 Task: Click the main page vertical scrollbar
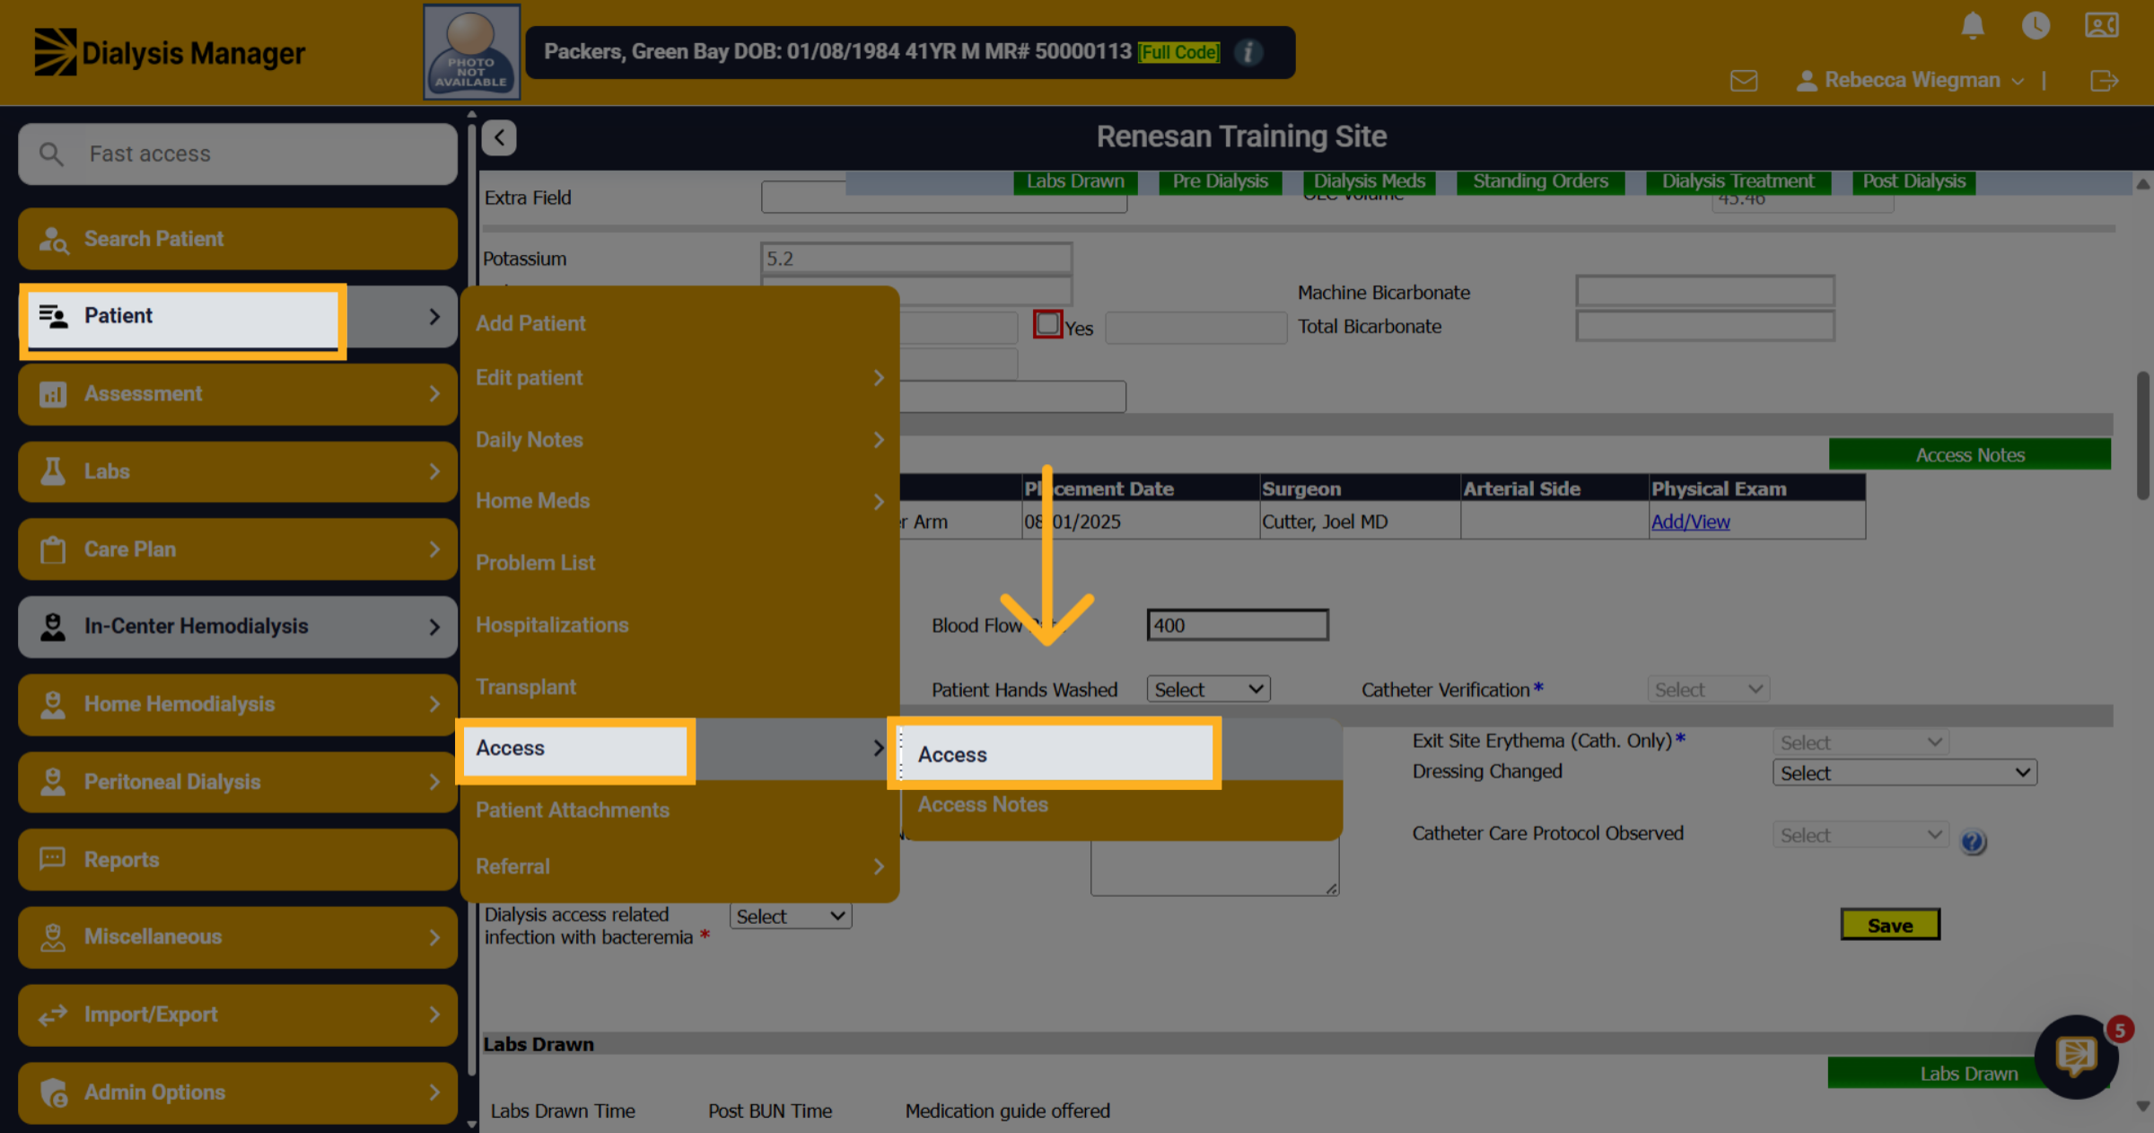pos(2142,435)
